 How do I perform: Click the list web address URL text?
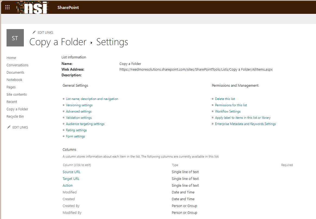point(196,70)
